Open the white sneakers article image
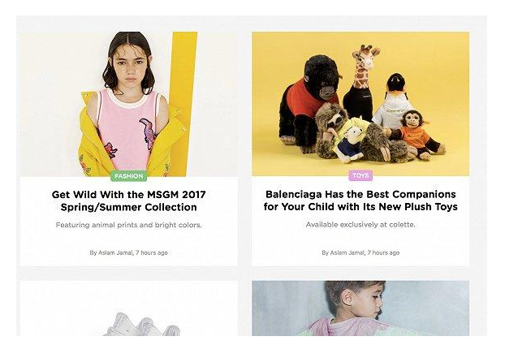Viewport: 505px width, 345px height. pyautogui.click(x=129, y=308)
